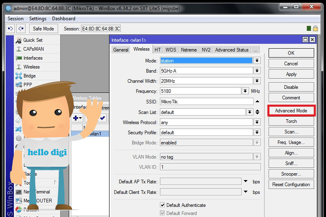Click the Frequency value field

click(200, 91)
